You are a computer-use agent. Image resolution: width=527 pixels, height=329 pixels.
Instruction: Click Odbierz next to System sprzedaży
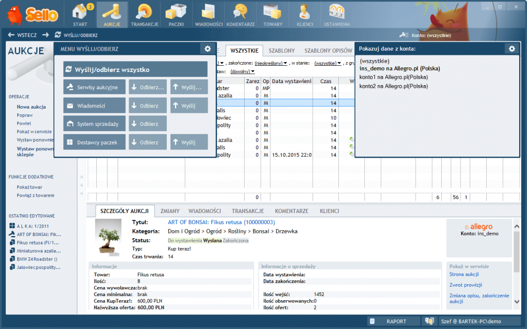pos(147,124)
